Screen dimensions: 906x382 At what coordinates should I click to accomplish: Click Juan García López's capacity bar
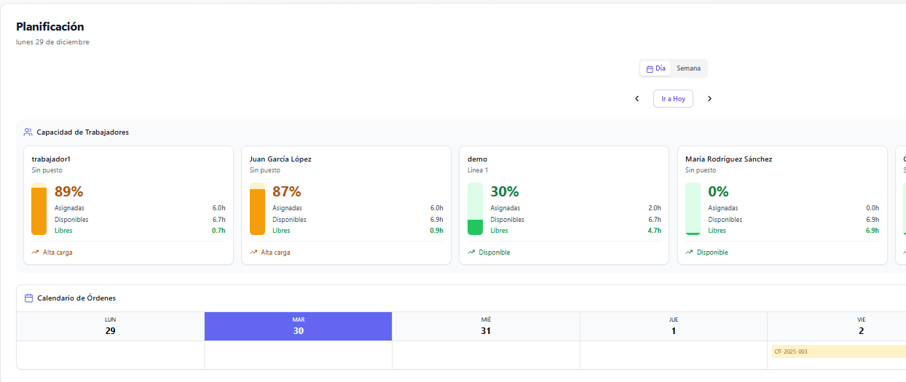click(x=257, y=209)
